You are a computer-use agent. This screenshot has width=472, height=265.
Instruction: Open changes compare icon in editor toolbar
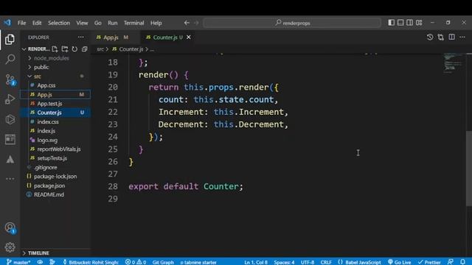(x=441, y=37)
